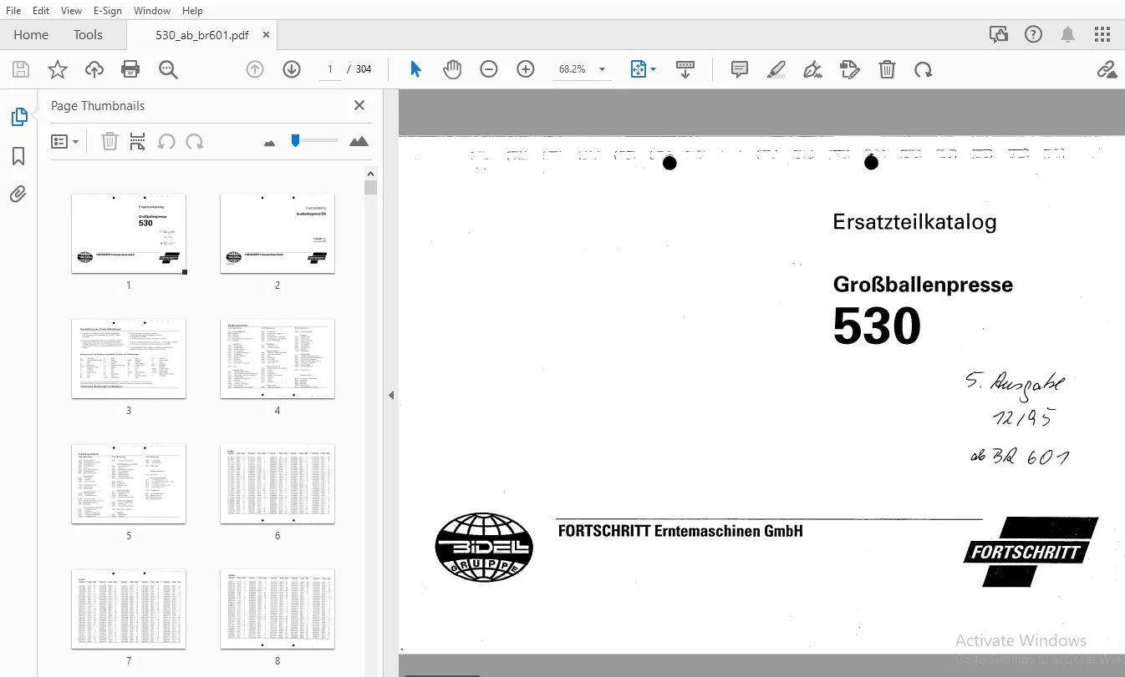Activate the Hand pan tool

pos(452,69)
